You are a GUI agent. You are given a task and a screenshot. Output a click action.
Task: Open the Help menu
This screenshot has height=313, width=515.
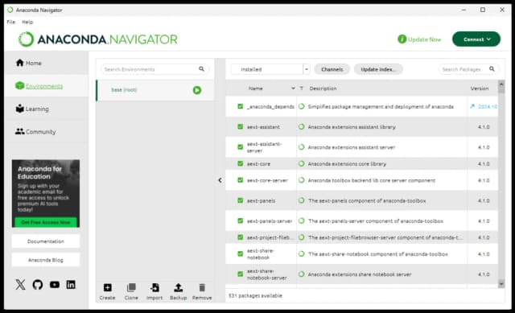27,22
